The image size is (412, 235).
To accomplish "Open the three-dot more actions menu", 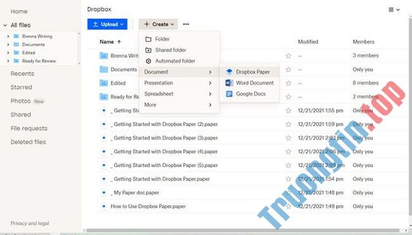I will pyautogui.click(x=186, y=24).
